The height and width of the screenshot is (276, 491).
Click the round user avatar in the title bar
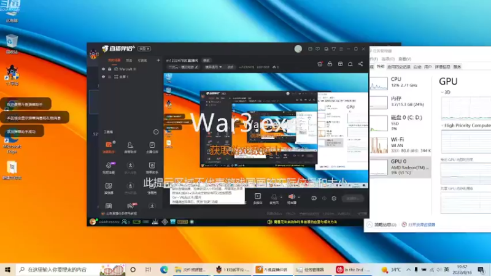(298, 49)
